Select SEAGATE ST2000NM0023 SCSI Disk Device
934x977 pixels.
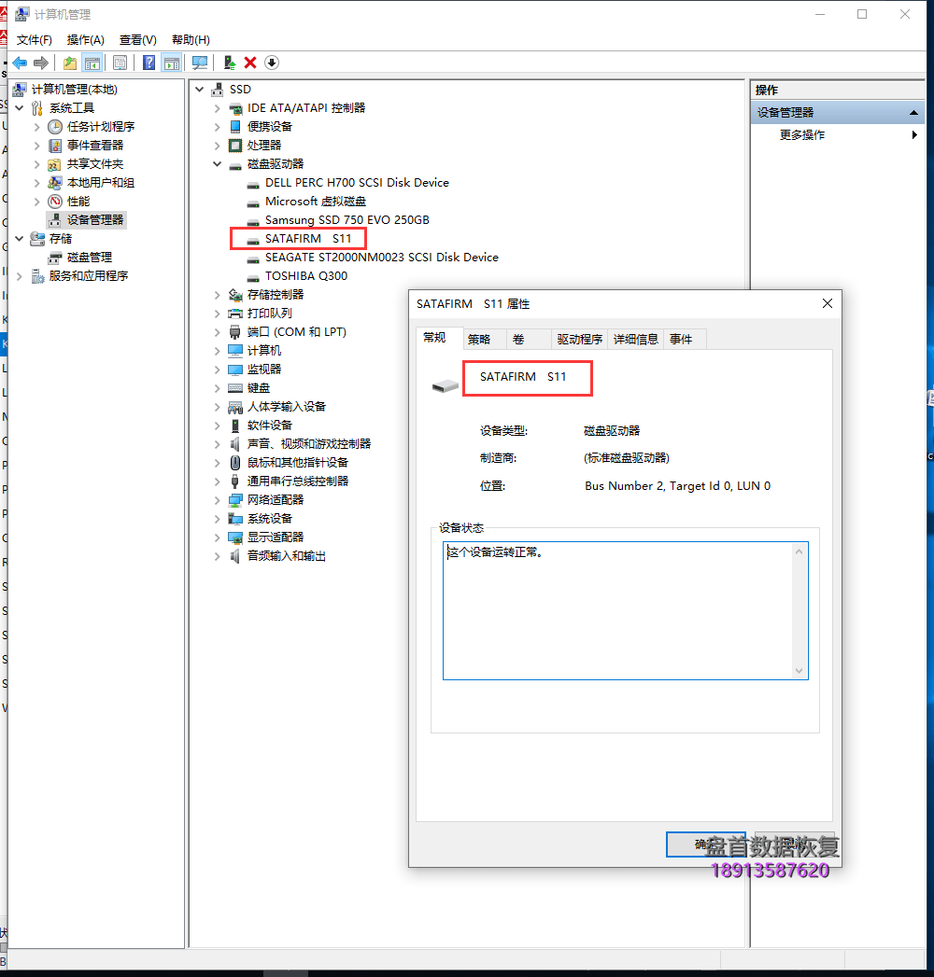(382, 258)
